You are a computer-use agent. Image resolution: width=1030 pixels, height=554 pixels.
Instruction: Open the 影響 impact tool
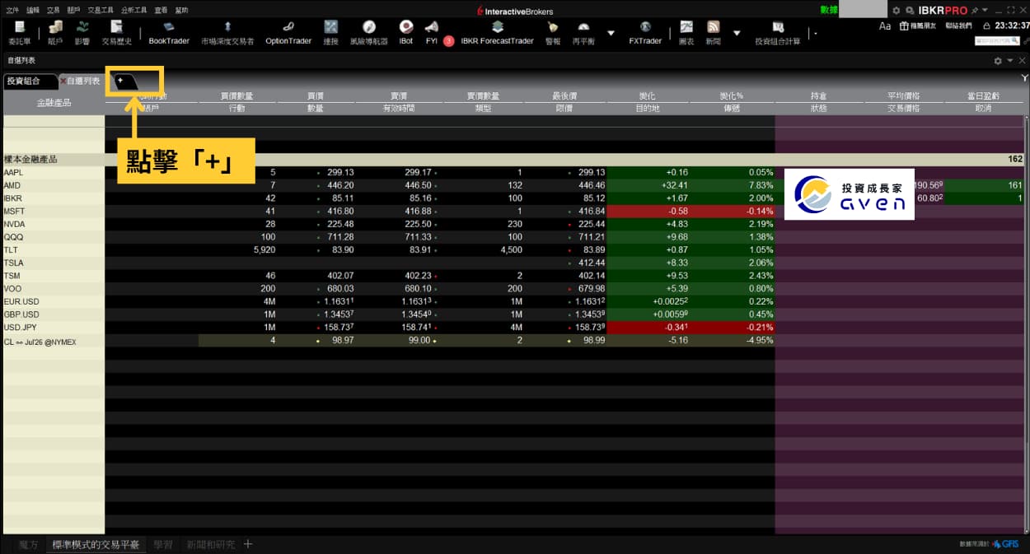point(82,33)
